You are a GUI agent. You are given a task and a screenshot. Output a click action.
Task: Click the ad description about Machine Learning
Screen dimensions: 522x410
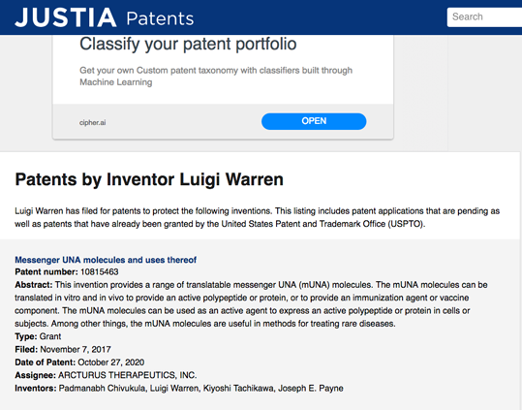[216, 77]
